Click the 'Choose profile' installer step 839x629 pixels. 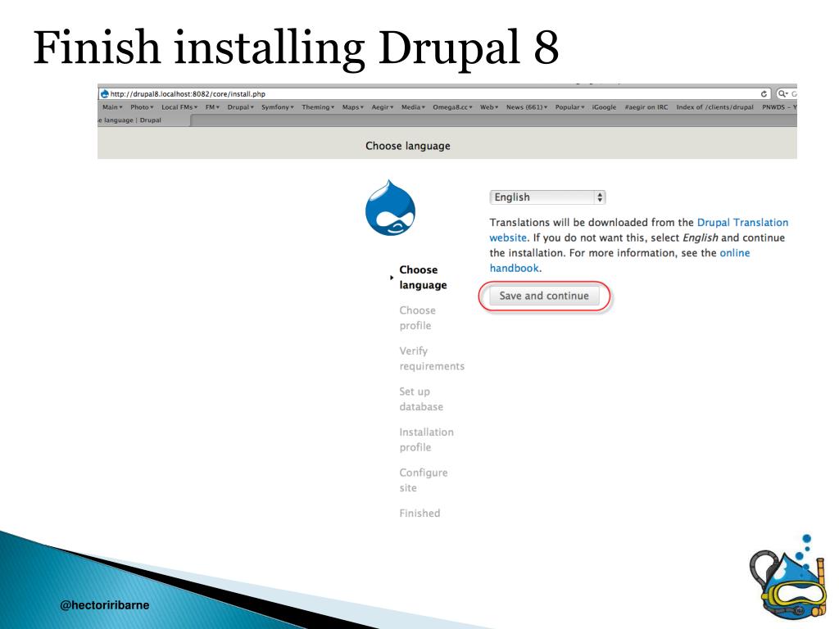pyautogui.click(x=417, y=318)
